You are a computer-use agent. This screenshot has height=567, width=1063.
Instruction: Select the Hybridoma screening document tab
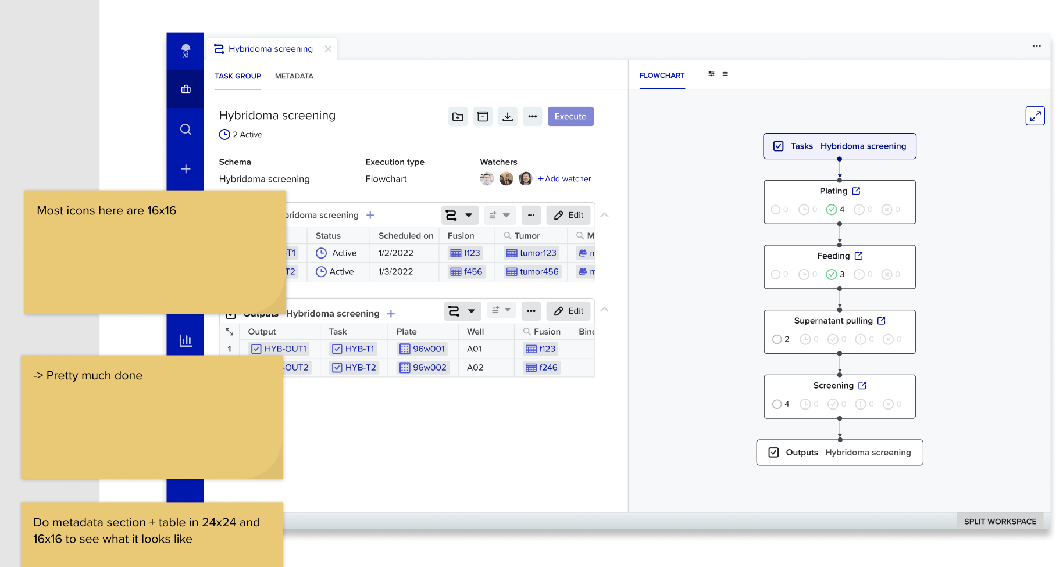[271, 49]
